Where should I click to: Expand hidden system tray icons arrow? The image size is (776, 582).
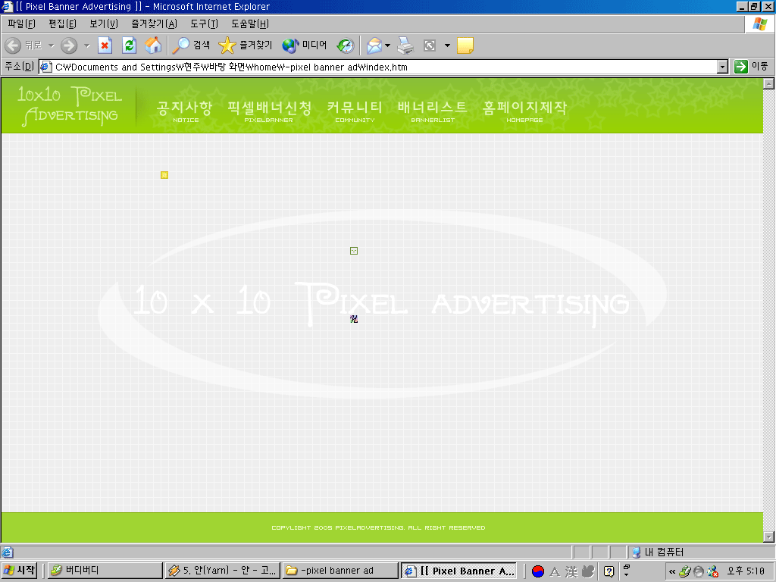tap(672, 571)
